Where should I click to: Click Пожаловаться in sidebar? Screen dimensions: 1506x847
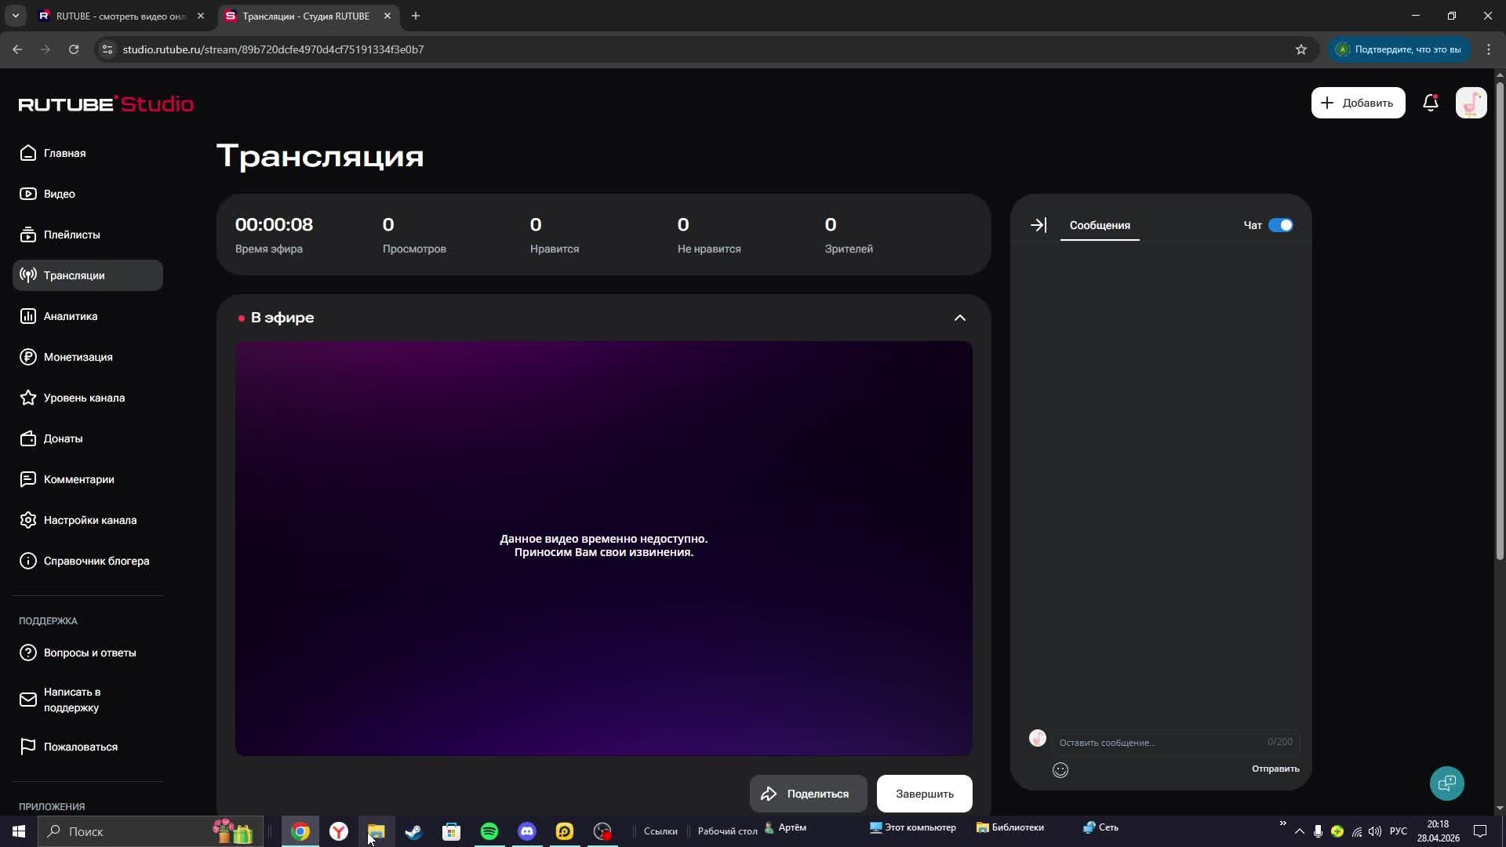pyautogui.click(x=88, y=747)
